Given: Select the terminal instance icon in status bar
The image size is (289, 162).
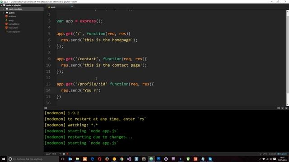Looking at the screenshot, I should coord(64,154).
